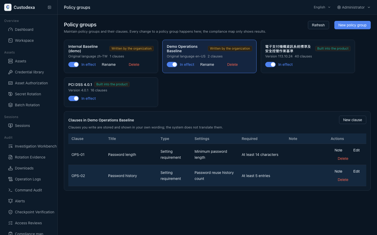Open Access Reviews in sidebar
This screenshot has height=235, width=377.
click(29, 223)
